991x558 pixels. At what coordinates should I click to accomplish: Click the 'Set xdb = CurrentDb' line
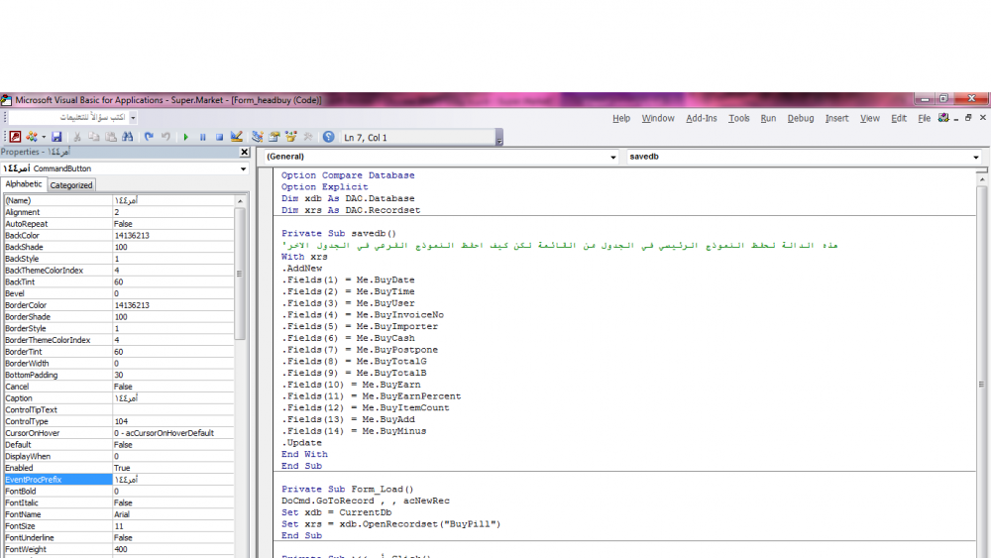pos(336,512)
